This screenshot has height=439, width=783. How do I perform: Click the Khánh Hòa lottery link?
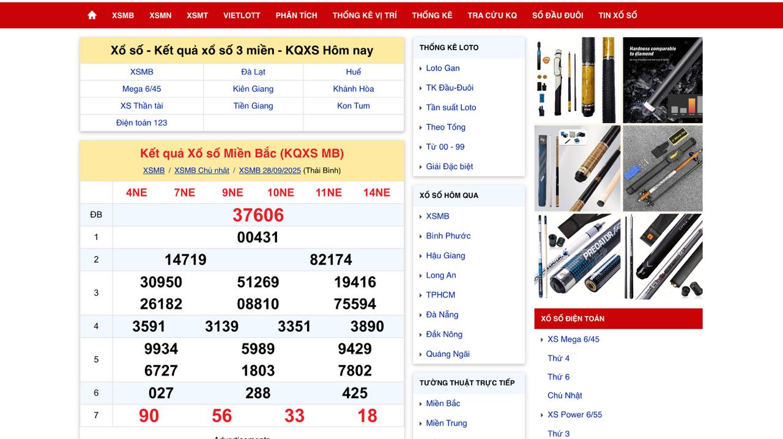pyautogui.click(x=354, y=89)
